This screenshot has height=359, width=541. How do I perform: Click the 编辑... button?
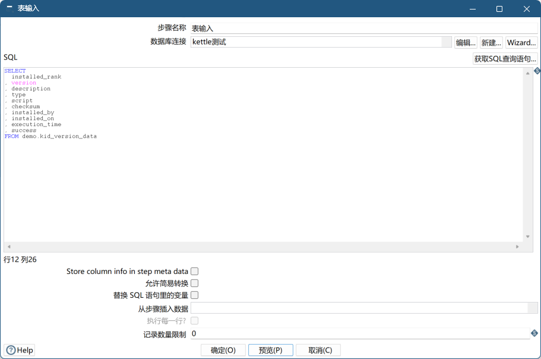click(465, 42)
